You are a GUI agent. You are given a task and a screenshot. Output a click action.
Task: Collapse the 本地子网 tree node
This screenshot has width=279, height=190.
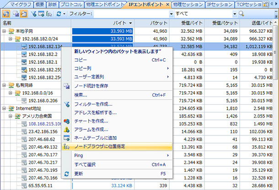pyautogui.click(x=4, y=31)
